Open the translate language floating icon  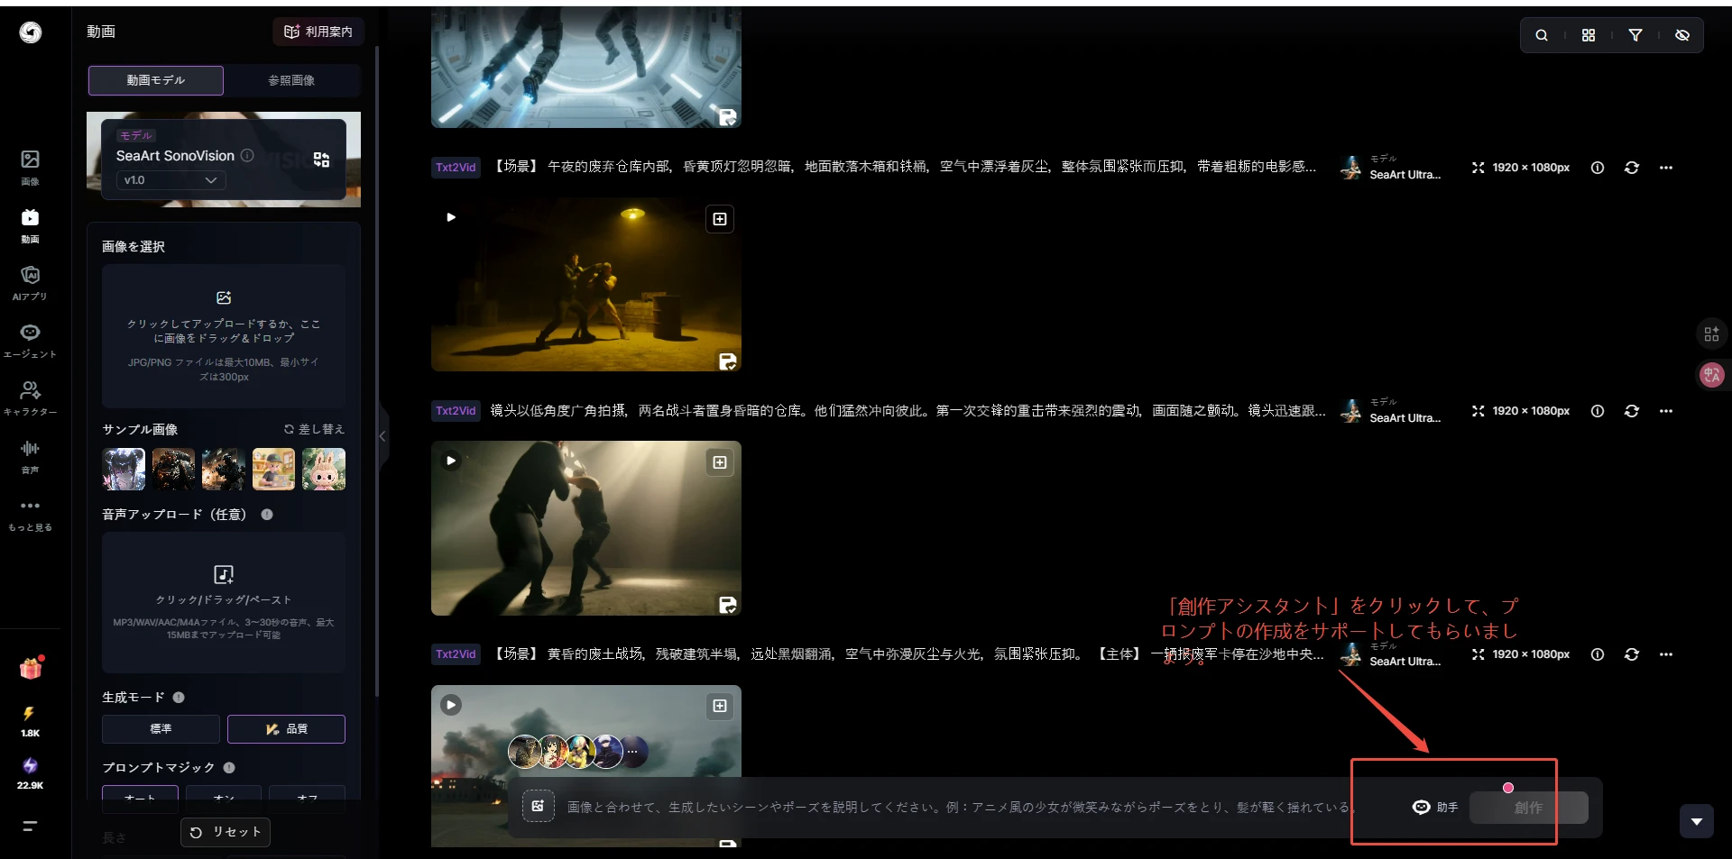pyautogui.click(x=1711, y=375)
